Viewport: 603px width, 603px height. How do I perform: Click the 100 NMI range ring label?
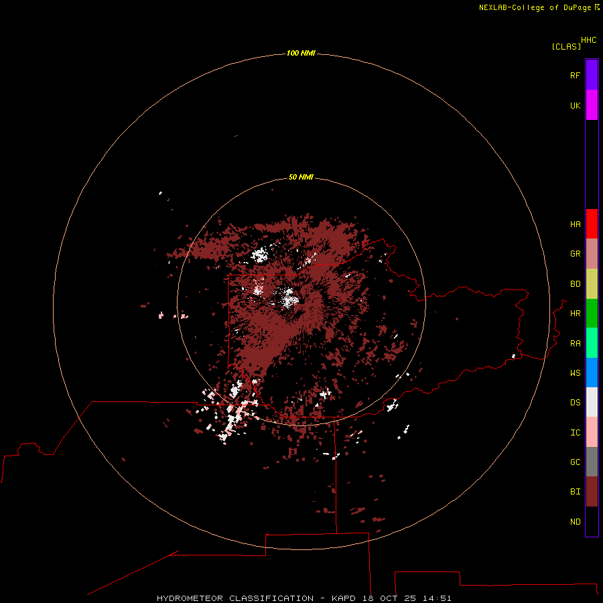point(301,53)
